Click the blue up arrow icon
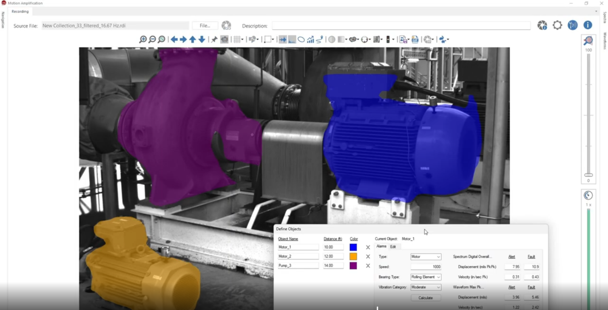This screenshot has width=608, height=310. coord(193,40)
